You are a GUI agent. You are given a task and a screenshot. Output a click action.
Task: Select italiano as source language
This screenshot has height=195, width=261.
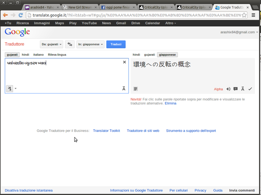coord(39,55)
